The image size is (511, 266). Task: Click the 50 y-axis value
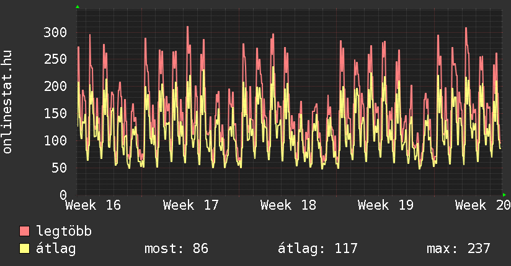tap(60, 168)
